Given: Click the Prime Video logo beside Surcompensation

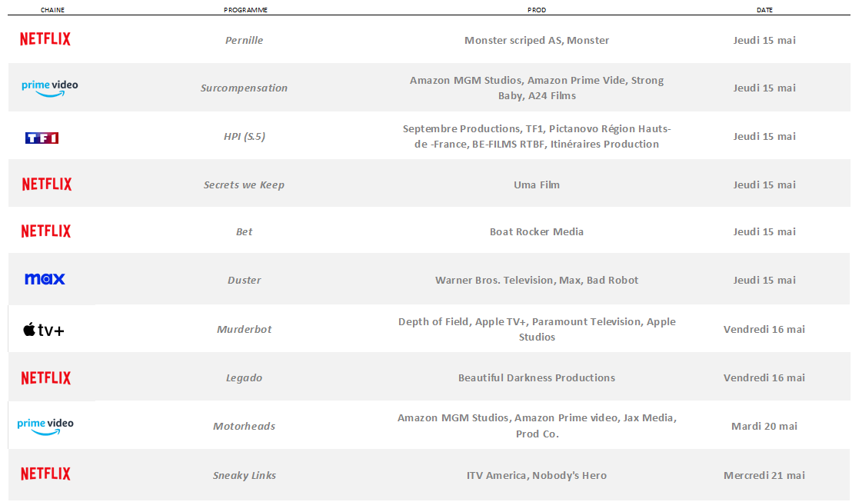Looking at the screenshot, I should point(49,88).
